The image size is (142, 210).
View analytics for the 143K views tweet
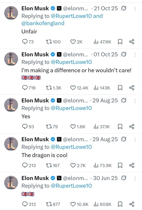tap(96, 88)
